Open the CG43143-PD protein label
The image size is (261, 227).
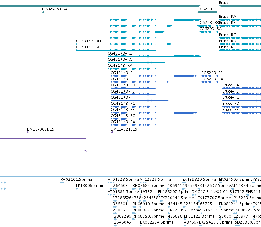click(x=123, y=85)
